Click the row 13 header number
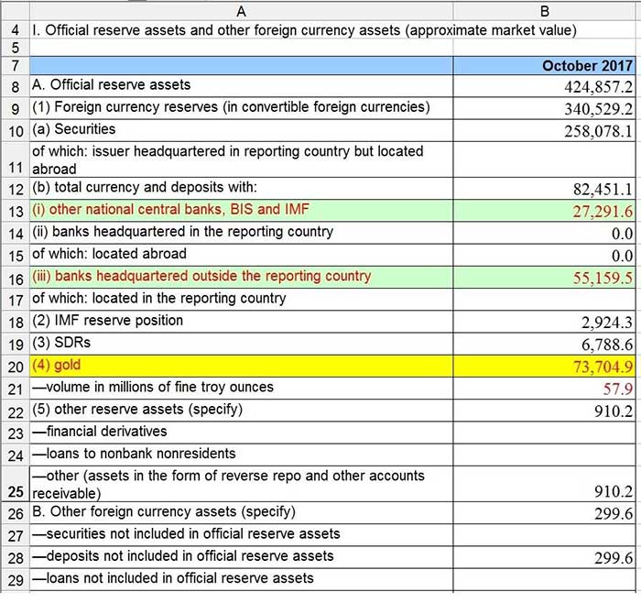 [15, 212]
